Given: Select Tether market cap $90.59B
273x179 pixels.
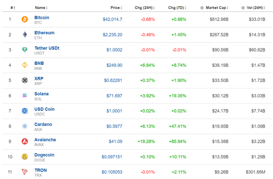Looking at the screenshot, I should 220,50.
